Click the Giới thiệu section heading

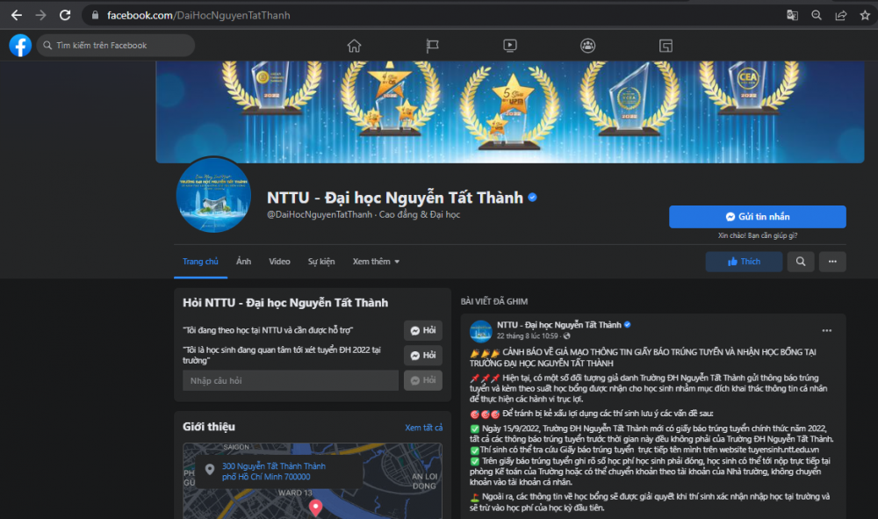(209, 427)
